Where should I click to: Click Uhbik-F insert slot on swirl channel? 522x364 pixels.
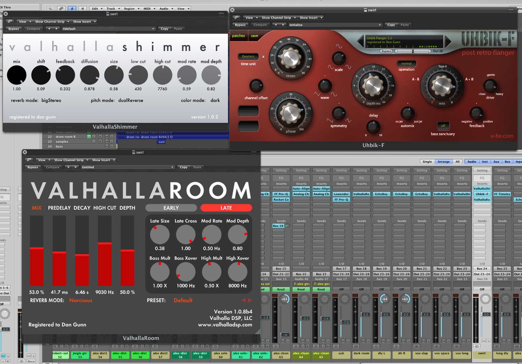482,194
